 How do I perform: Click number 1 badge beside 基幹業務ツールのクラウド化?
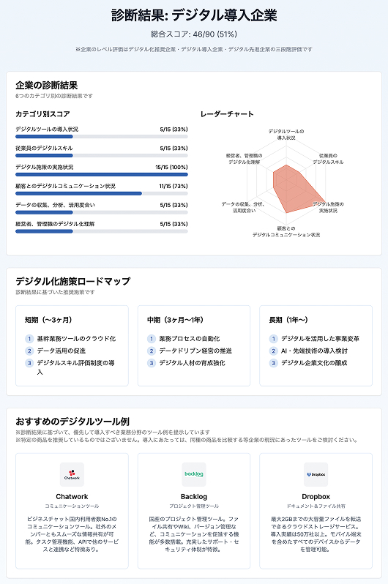pos(29,339)
